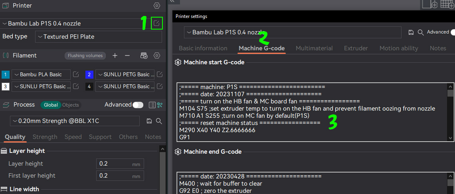Viewport: 455px width, 194px height.
Task: Click the Flushing volumes button
Action: 85,55
